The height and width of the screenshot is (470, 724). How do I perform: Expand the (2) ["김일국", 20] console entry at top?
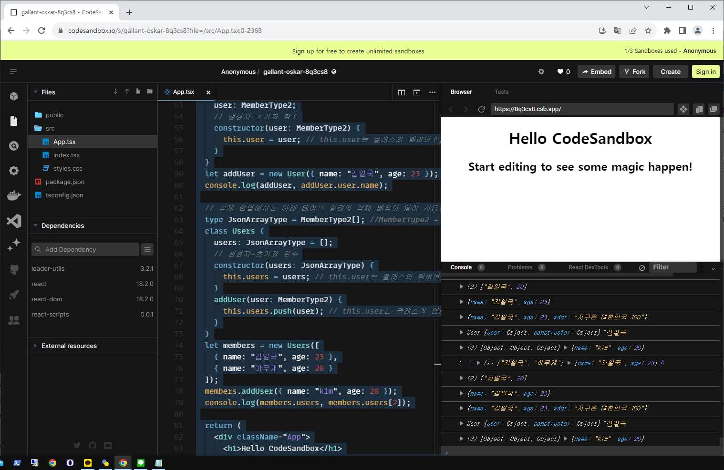(461, 286)
